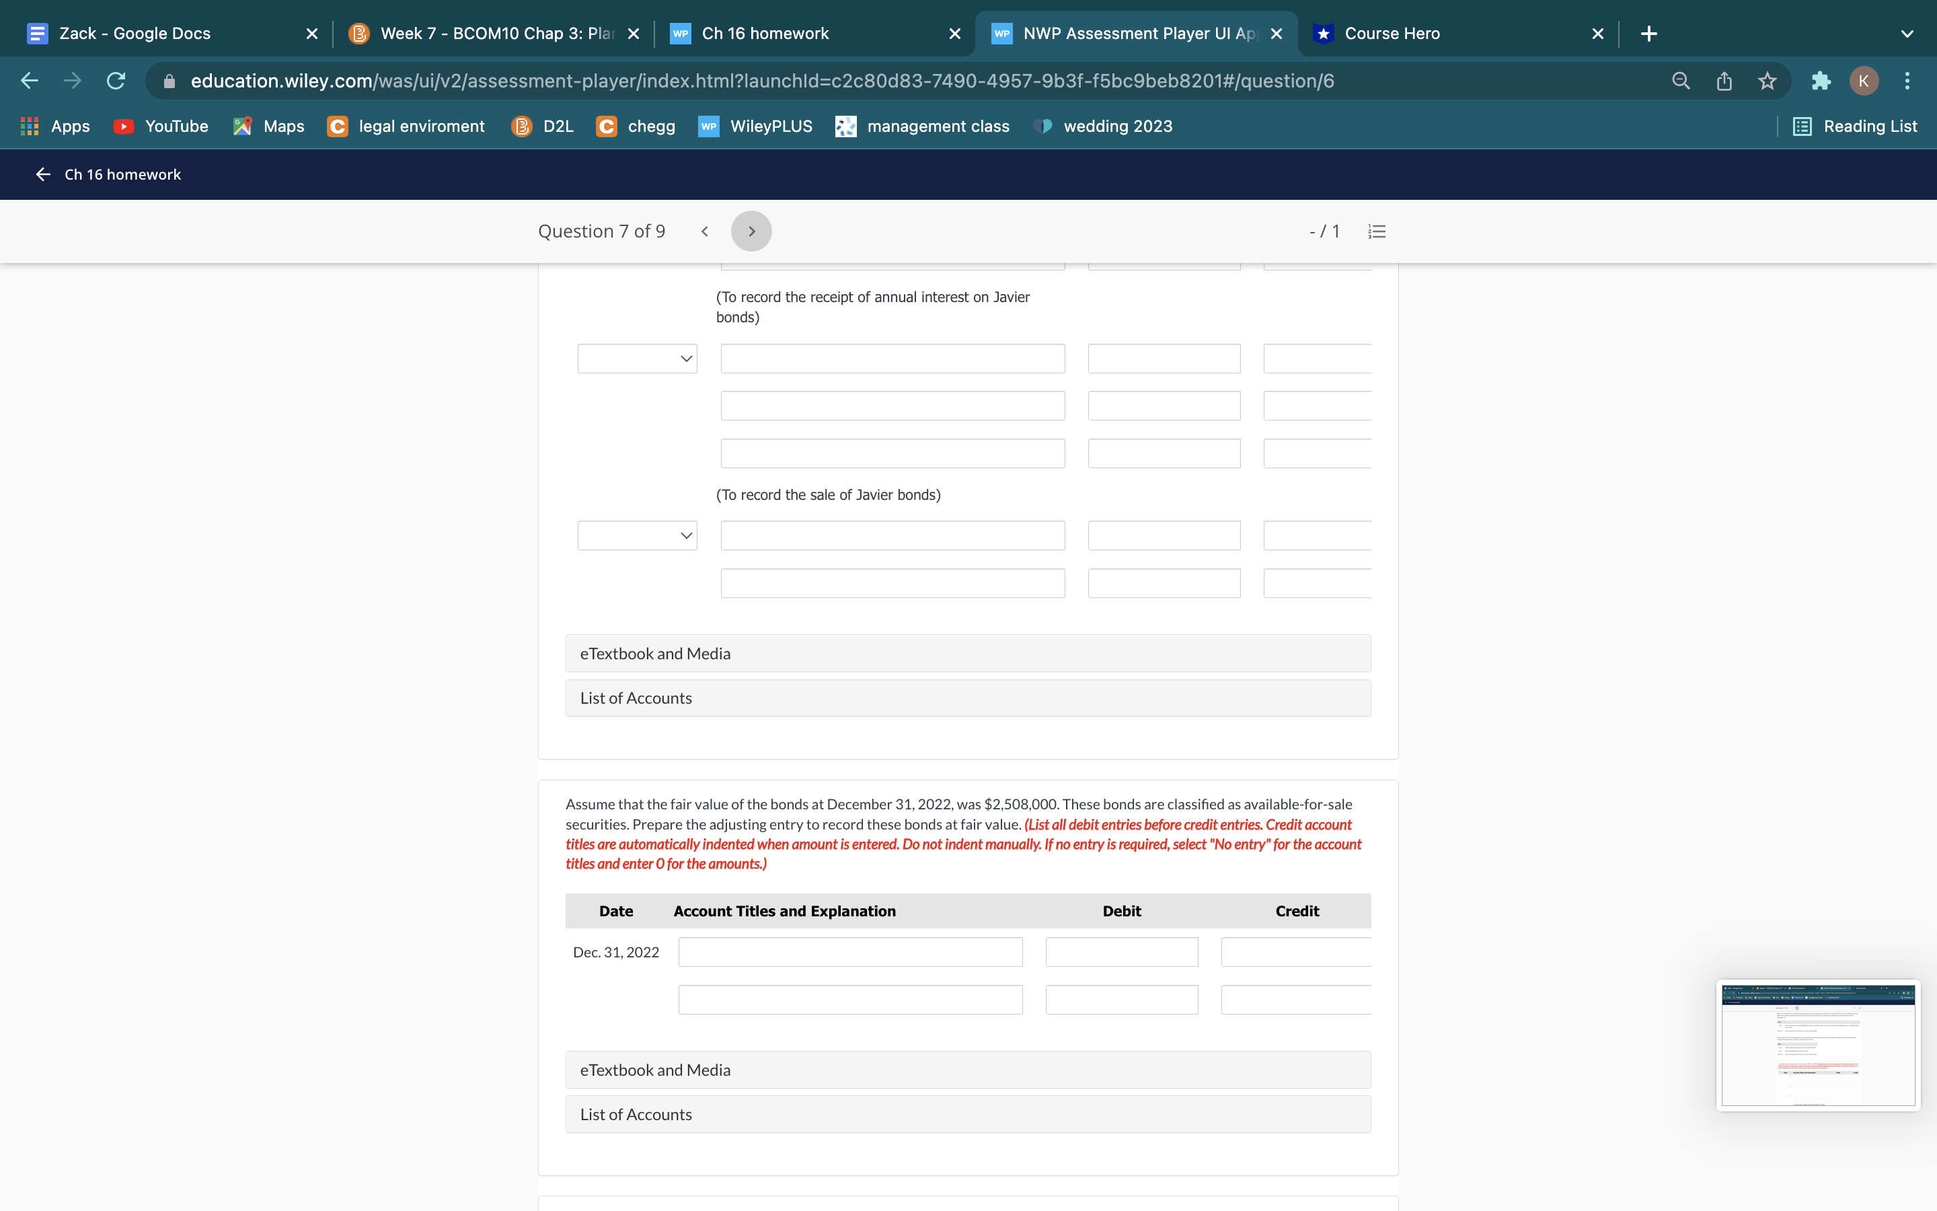
Task: Go to previous question arrow
Action: pos(704,231)
